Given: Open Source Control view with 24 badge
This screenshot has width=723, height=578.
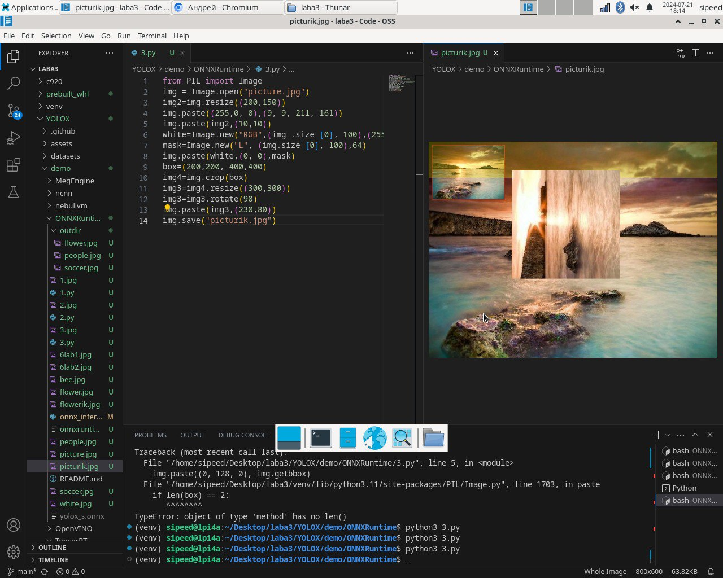Looking at the screenshot, I should [x=14, y=111].
